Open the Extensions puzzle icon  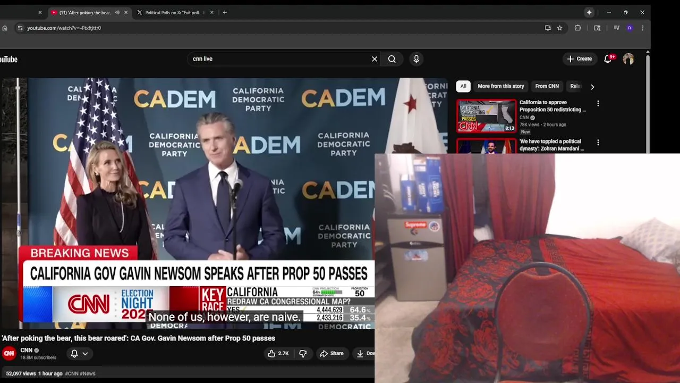click(578, 28)
